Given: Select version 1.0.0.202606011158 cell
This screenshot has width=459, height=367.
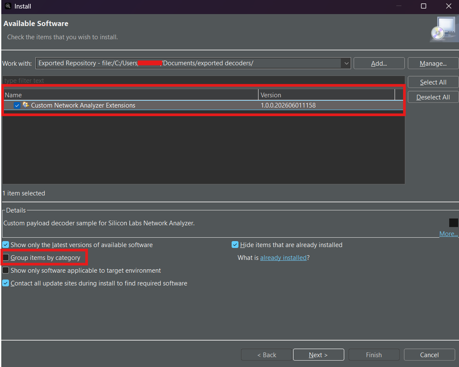Looking at the screenshot, I should click(288, 105).
